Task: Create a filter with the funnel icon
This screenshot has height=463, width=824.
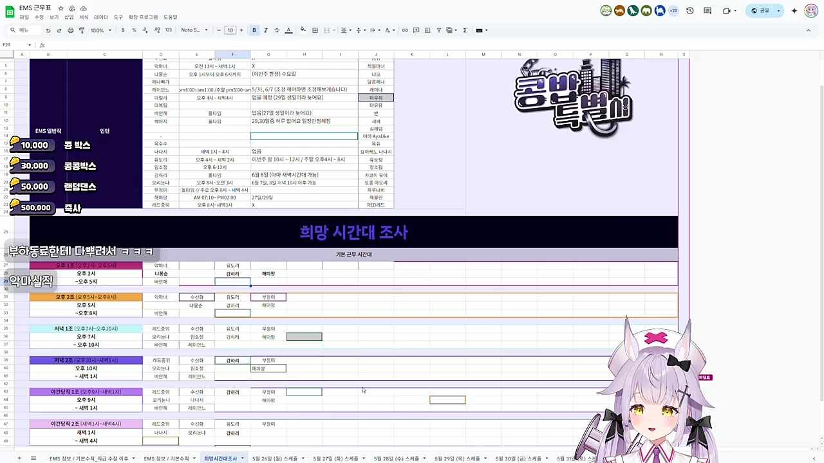Action: click(439, 30)
